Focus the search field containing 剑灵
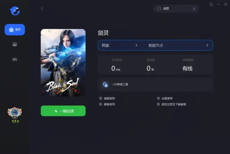Screen dimensions: 230x154 tap(176, 9)
